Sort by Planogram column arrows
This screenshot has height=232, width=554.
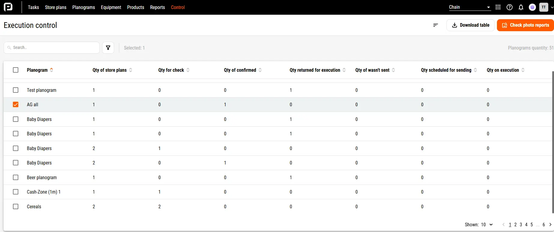click(x=52, y=70)
